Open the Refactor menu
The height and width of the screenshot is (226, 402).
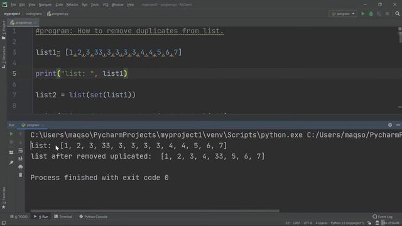[x=72, y=4]
